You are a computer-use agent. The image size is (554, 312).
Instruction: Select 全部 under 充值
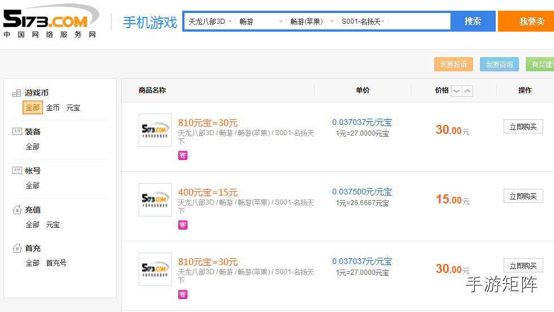32,225
